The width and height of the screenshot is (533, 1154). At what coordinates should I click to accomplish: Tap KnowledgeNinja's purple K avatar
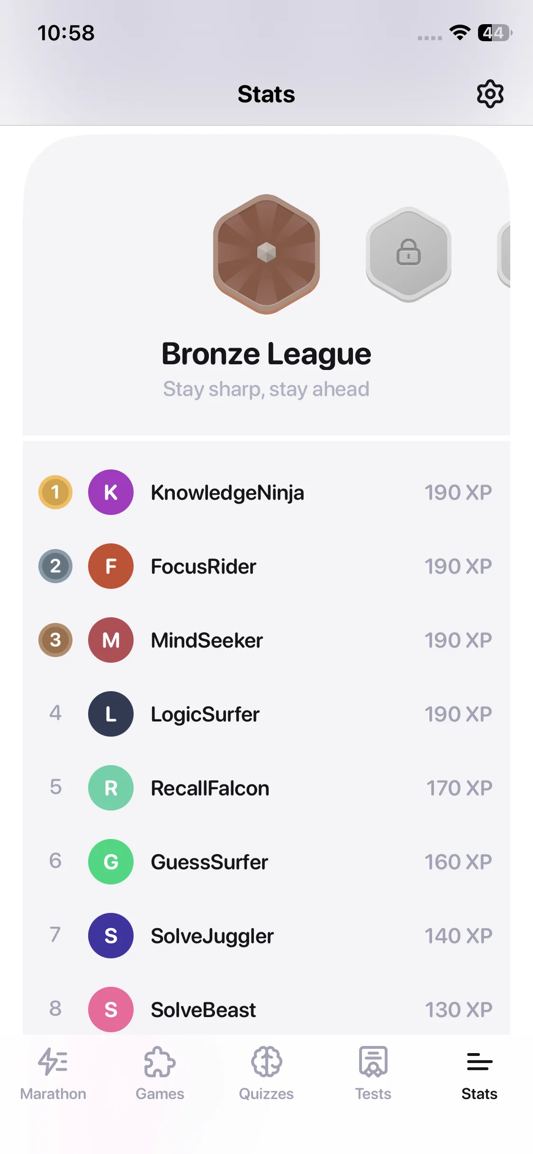(x=111, y=492)
